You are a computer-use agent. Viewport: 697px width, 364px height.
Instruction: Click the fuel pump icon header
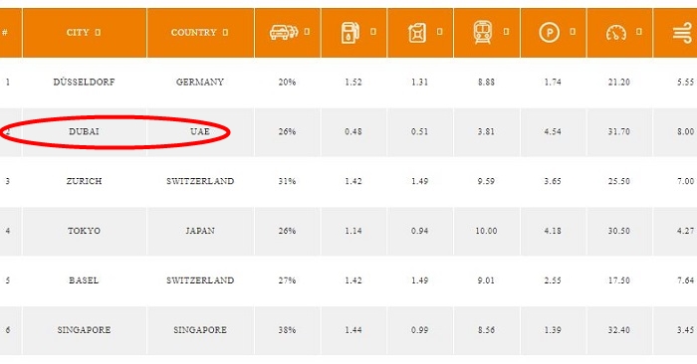pyautogui.click(x=350, y=33)
